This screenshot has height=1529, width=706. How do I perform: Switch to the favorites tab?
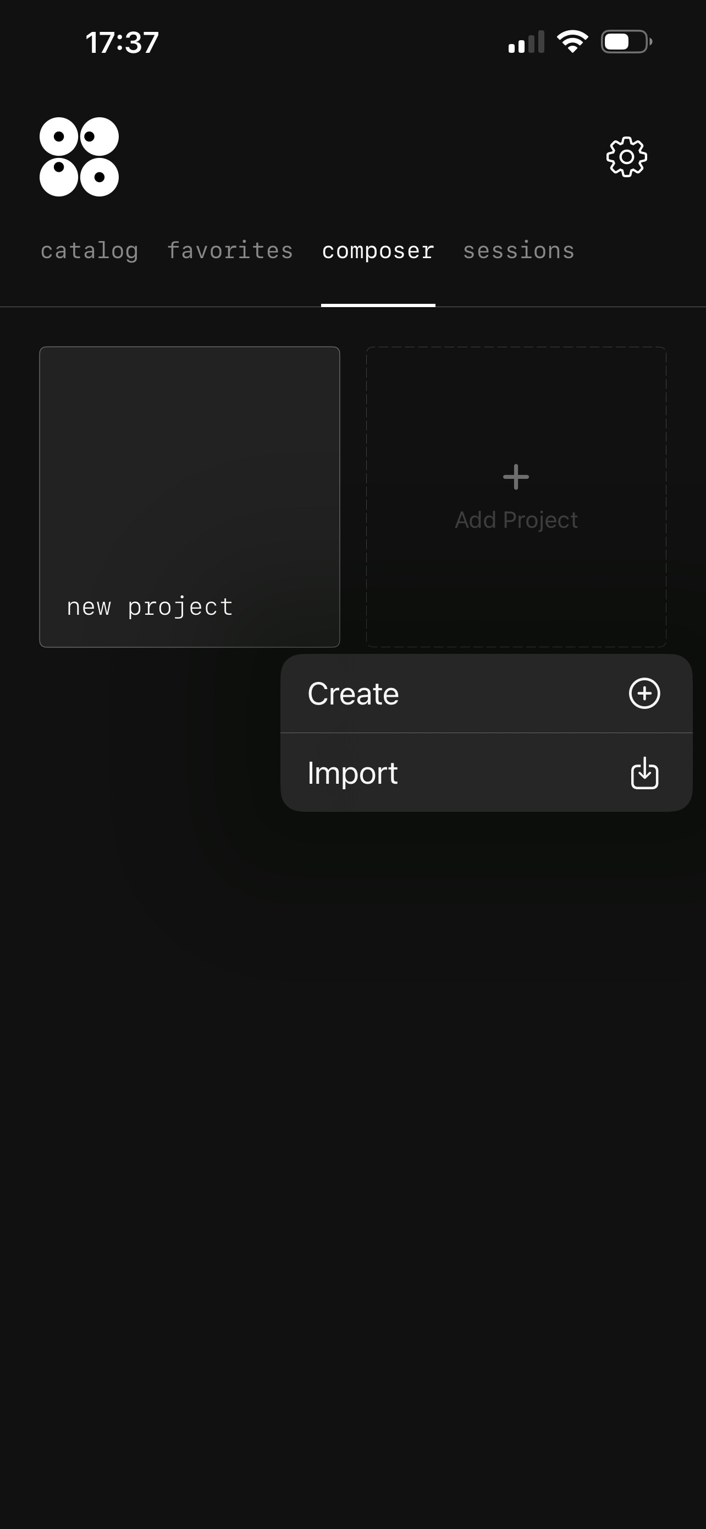point(230,250)
